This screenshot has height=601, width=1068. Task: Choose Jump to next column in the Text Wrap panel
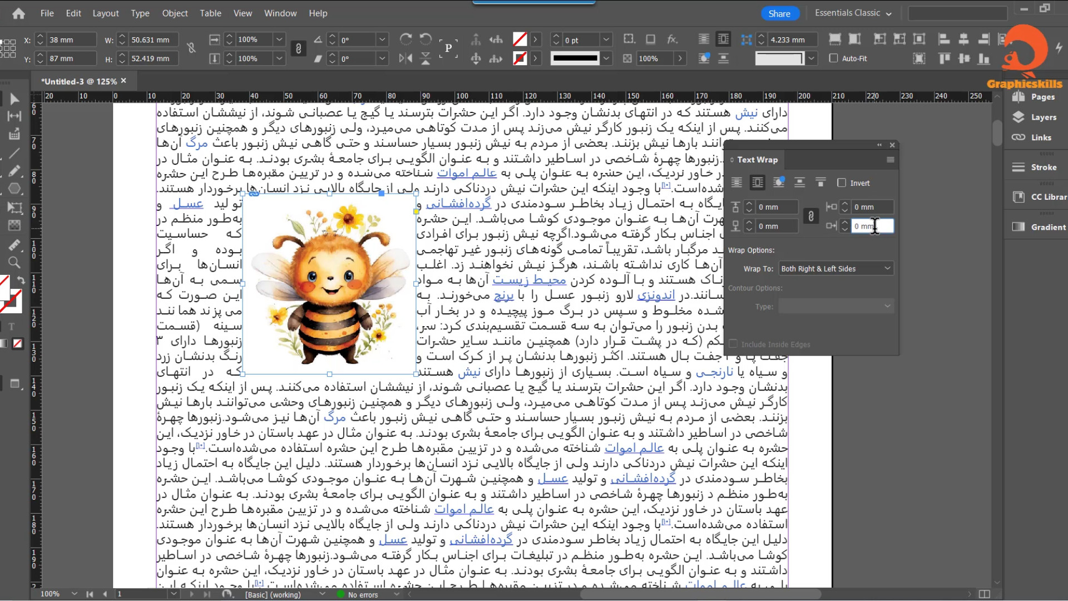pos(820,183)
